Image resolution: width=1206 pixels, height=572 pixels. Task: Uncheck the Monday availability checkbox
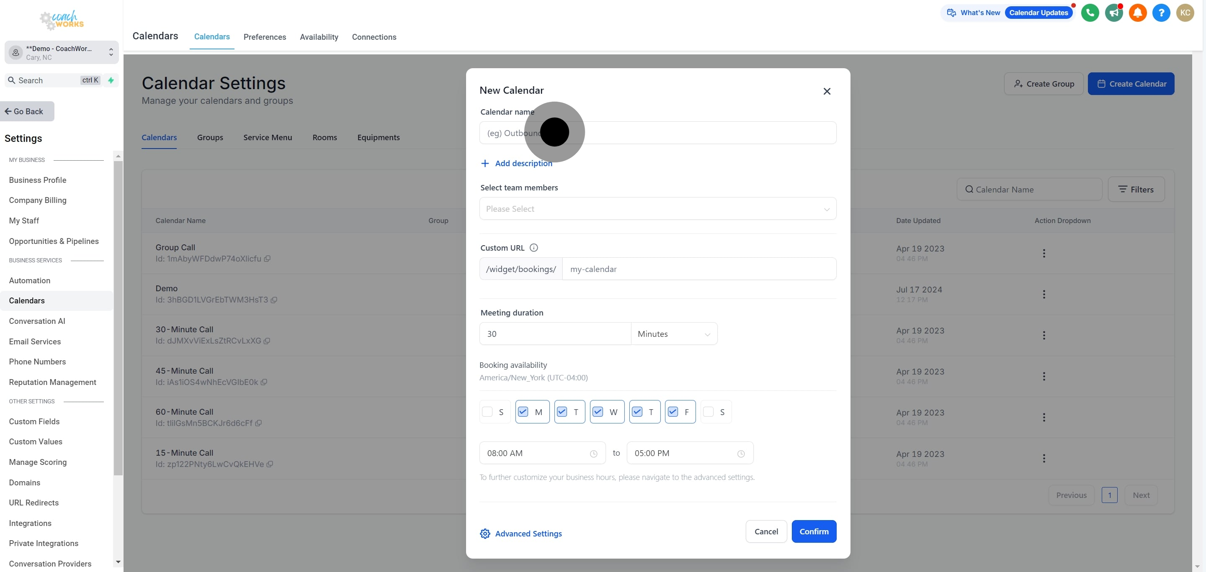pyautogui.click(x=523, y=412)
